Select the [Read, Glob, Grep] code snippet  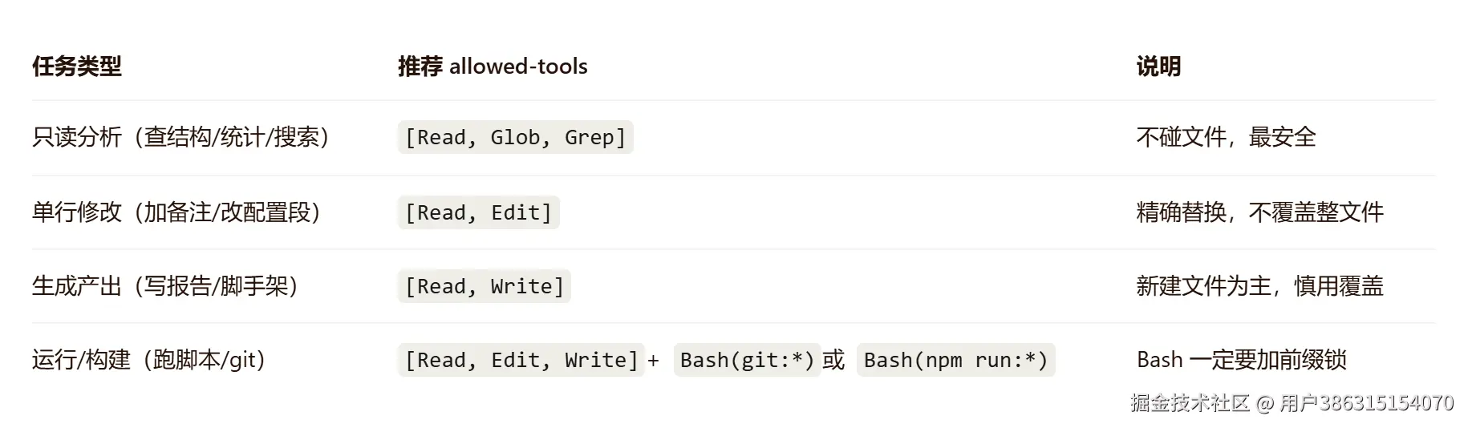pos(515,137)
